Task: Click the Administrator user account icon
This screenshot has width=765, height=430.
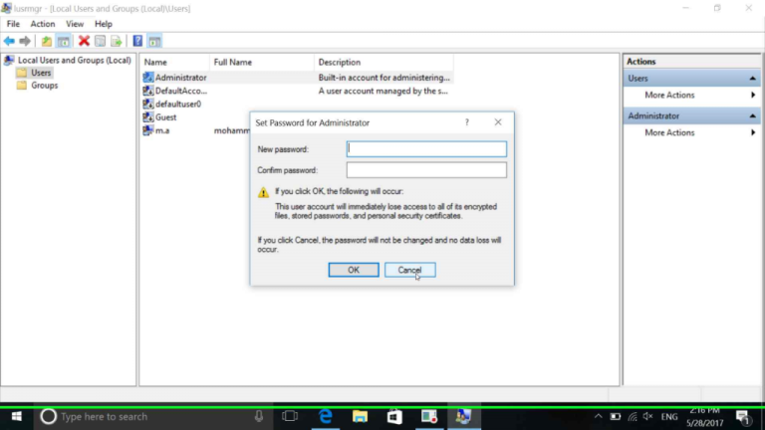Action: [x=147, y=78]
